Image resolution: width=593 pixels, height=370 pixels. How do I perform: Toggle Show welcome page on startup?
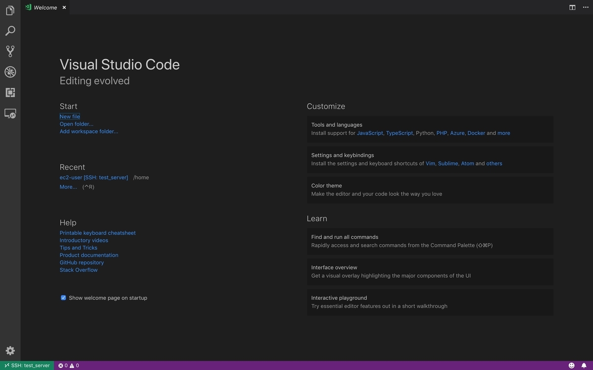click(63, 297)
